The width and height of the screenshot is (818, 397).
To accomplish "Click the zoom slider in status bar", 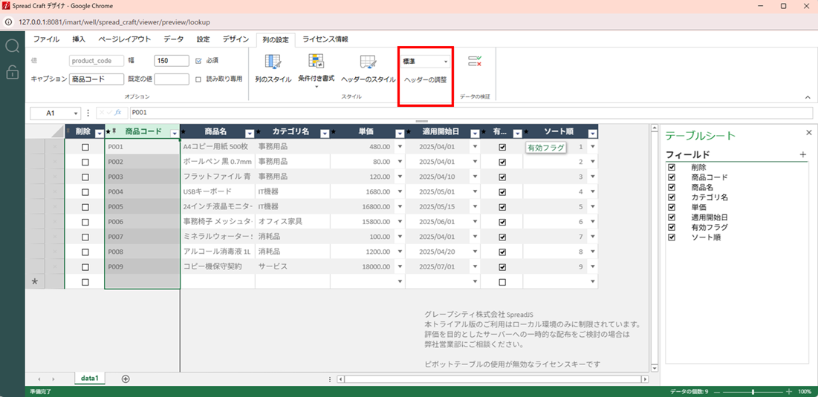I will [x=753, y=391].
